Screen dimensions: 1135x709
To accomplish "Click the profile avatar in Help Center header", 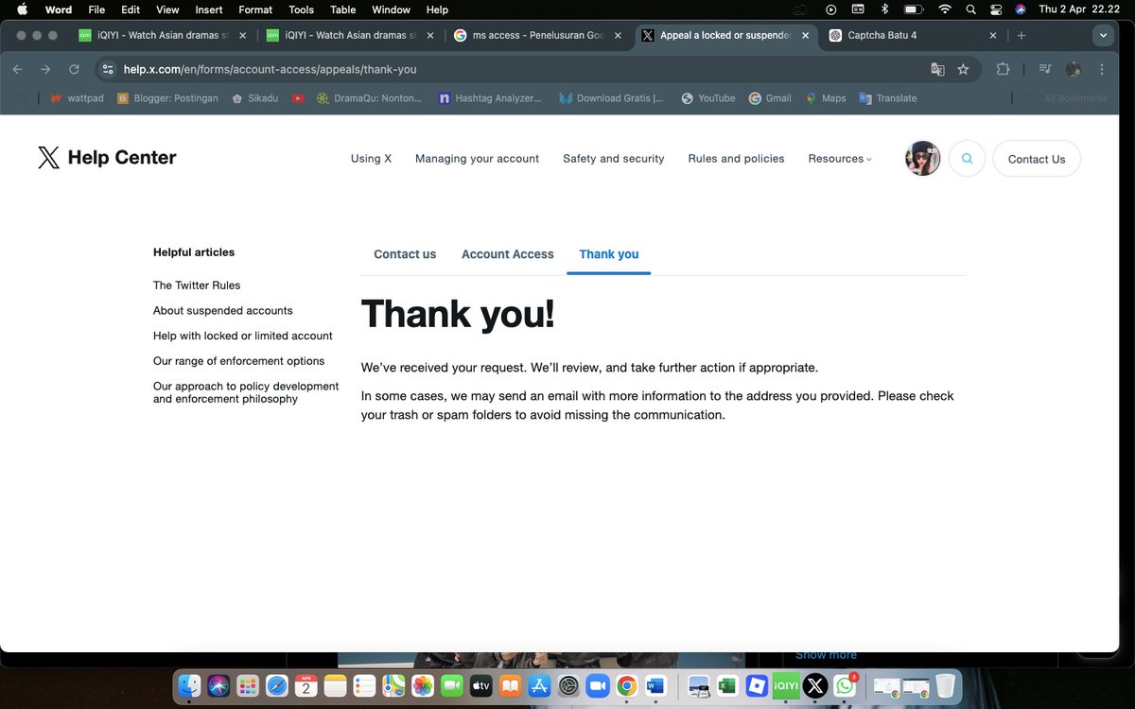I will click(922, 159).
